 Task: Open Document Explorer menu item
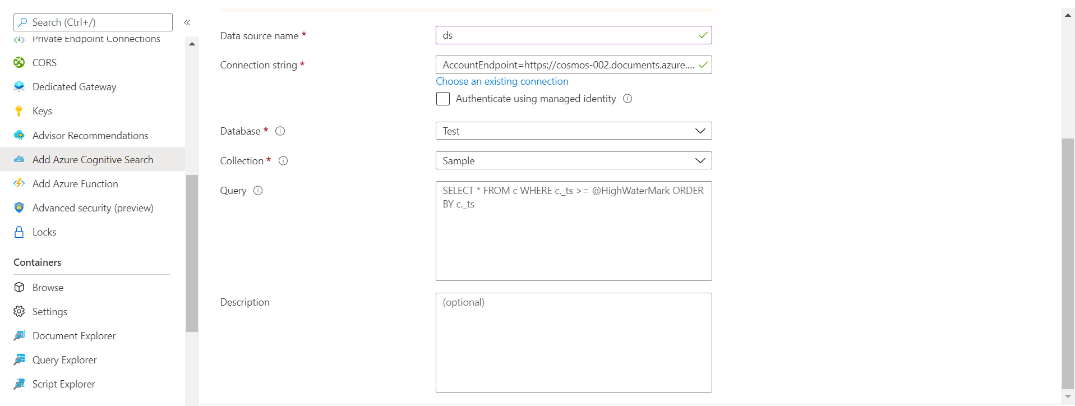(x=74, y=335)
